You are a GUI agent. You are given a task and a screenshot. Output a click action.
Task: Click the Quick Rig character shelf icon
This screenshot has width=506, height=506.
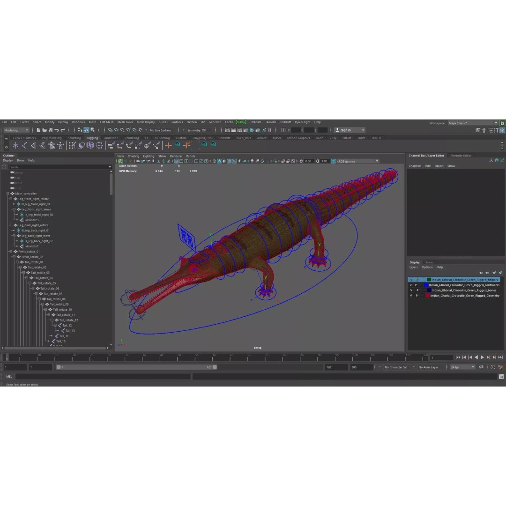click(x=52, y=146)
